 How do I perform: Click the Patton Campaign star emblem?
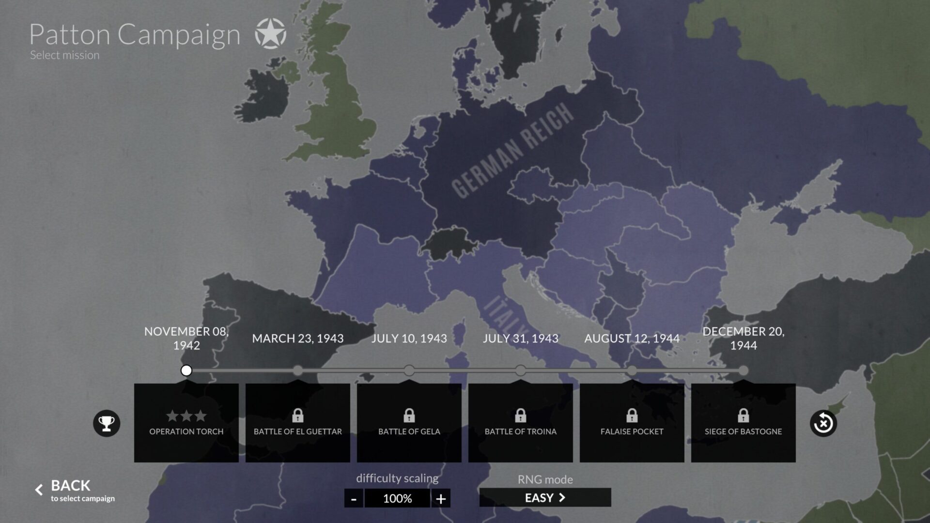click(271, 34)
